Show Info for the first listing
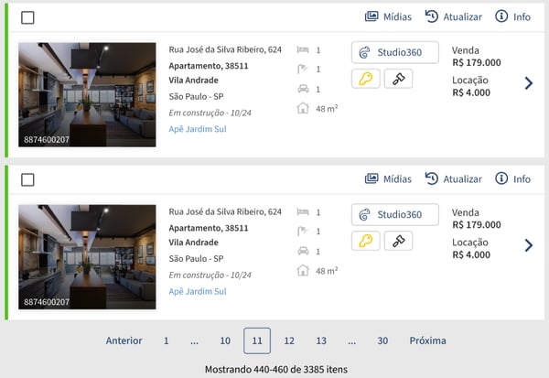The height and width of the screenshot is (378, 549). click(x=512, y=16)
